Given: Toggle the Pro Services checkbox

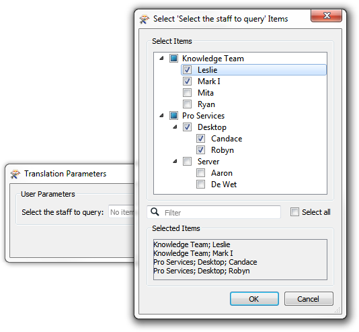Looking at the screenshot, I should [173, 116].
